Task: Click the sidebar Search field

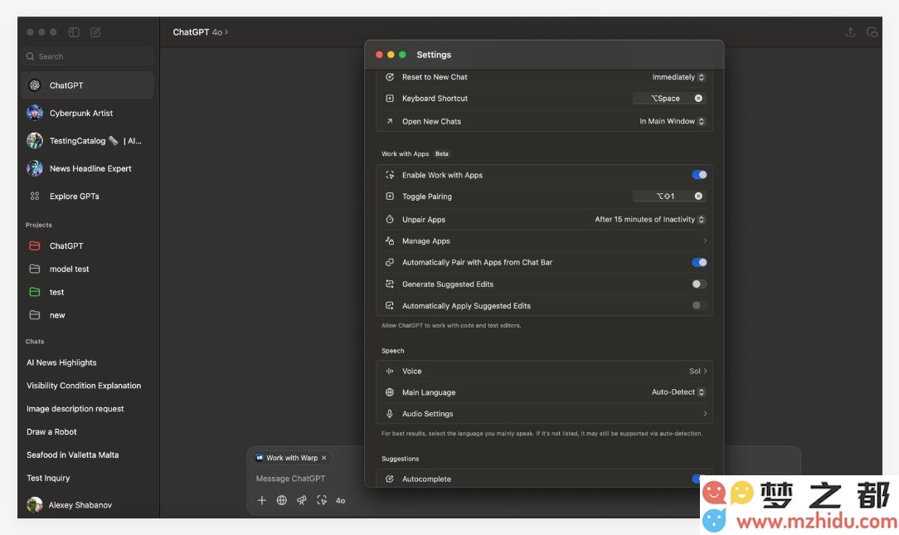Action: 88,56
